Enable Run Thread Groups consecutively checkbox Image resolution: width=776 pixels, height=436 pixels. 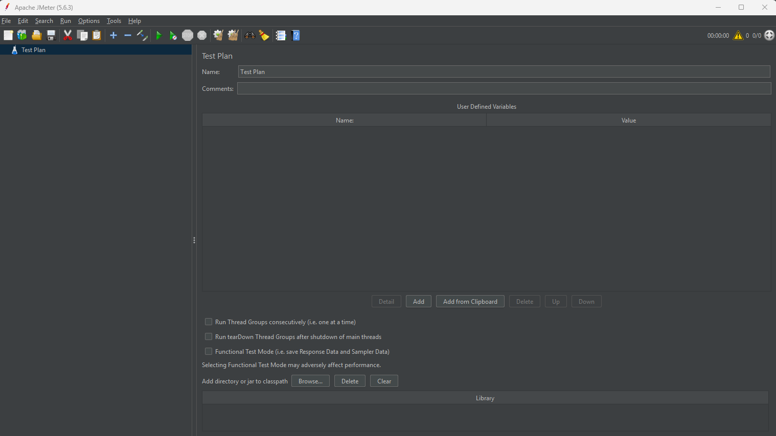click(x=209, y=322)
